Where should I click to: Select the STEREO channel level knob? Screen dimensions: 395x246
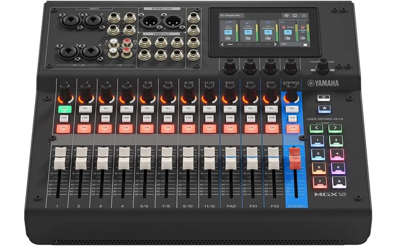tap(291, 92)
